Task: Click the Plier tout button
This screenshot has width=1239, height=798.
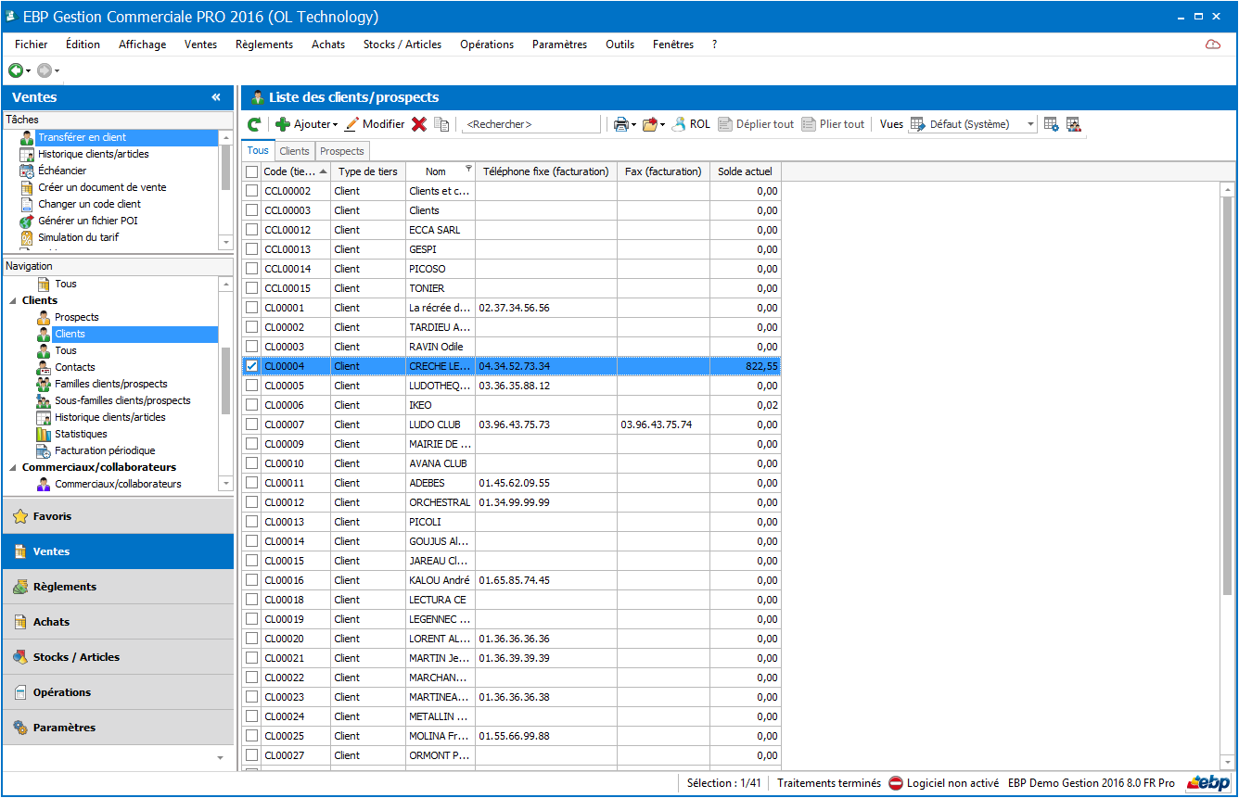Action: [834, 124]
